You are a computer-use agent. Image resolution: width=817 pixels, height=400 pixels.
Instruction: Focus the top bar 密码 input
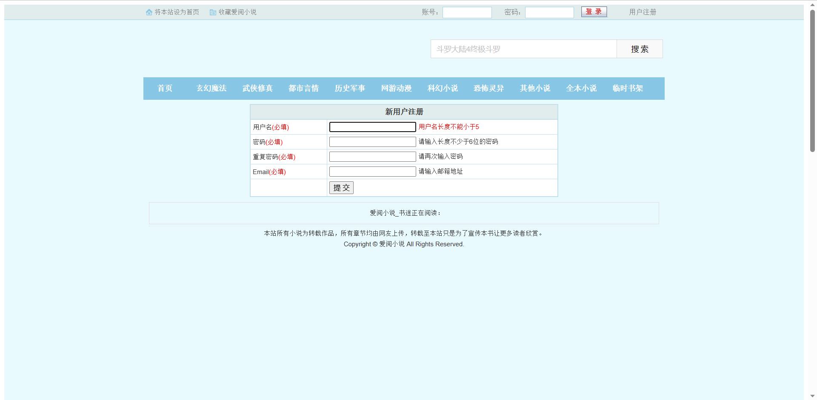tap(549, 12)
